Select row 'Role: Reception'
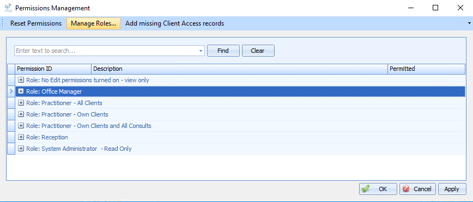The width and height of the screenshot is (473, 202). coord(240,137)
